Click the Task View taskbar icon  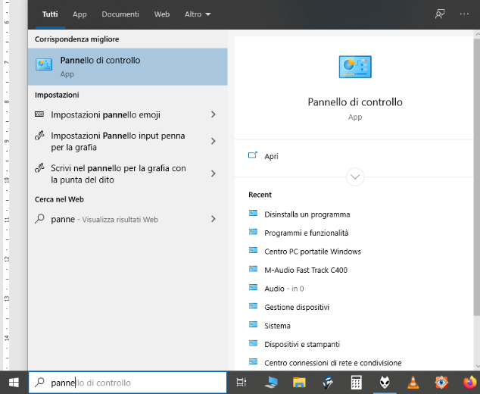[x=242, y=383]
